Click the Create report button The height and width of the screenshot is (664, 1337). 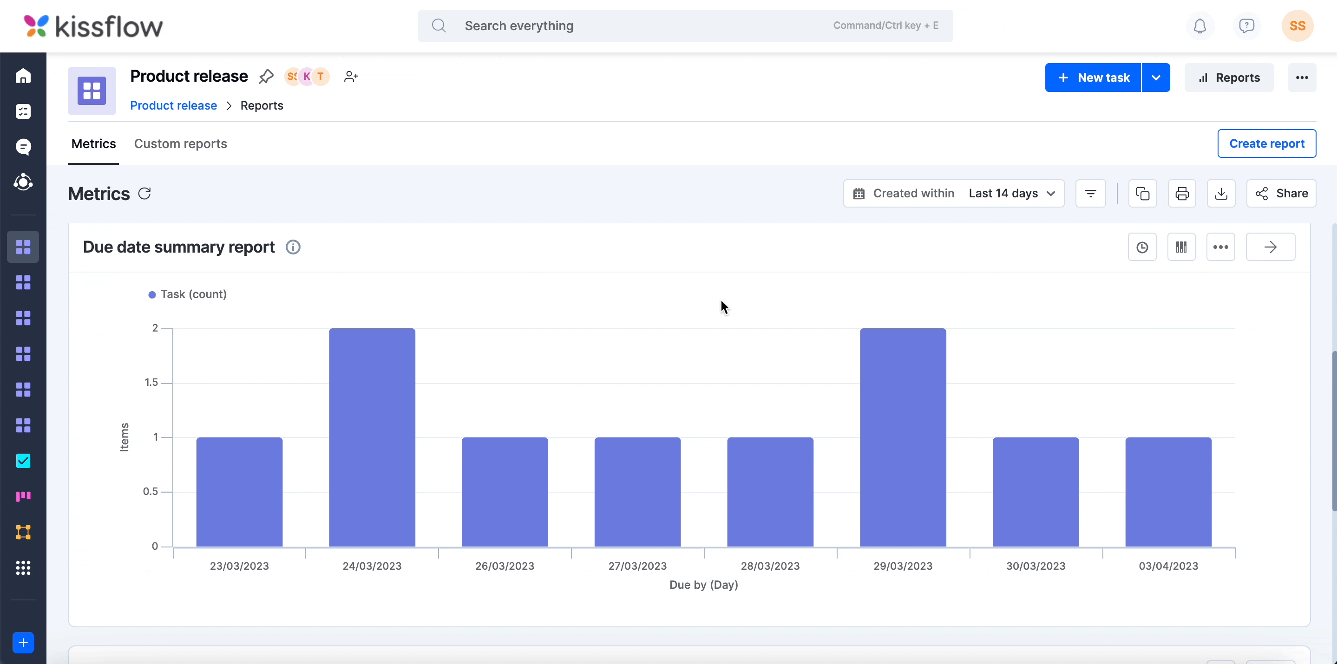1266,143
